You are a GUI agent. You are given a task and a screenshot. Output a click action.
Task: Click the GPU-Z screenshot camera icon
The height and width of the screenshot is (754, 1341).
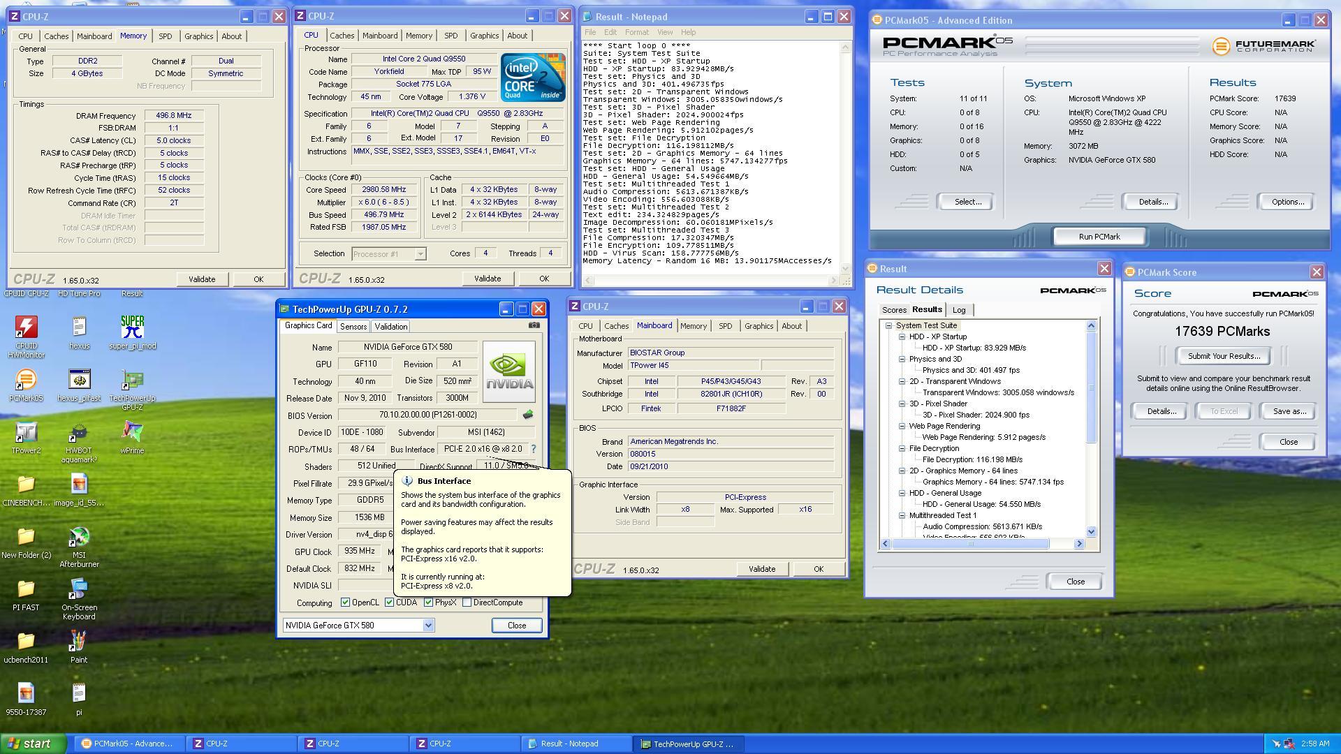(x=534, y=325)
